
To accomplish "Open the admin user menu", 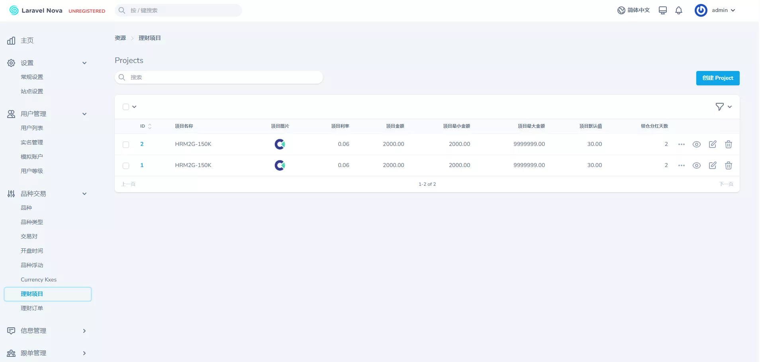I will pyautogui.click(x=715, y=10).
